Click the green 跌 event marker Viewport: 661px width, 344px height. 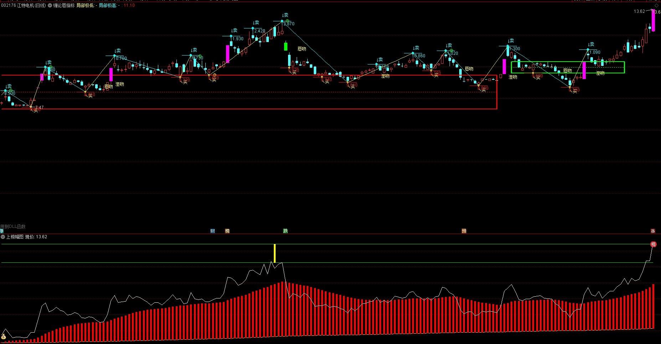(285, 231)
